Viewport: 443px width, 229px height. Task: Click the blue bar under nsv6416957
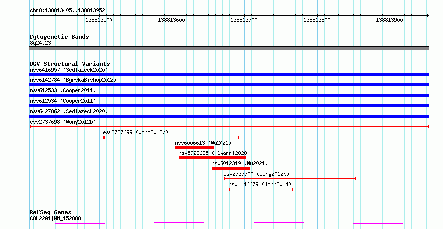coord(229,75)
